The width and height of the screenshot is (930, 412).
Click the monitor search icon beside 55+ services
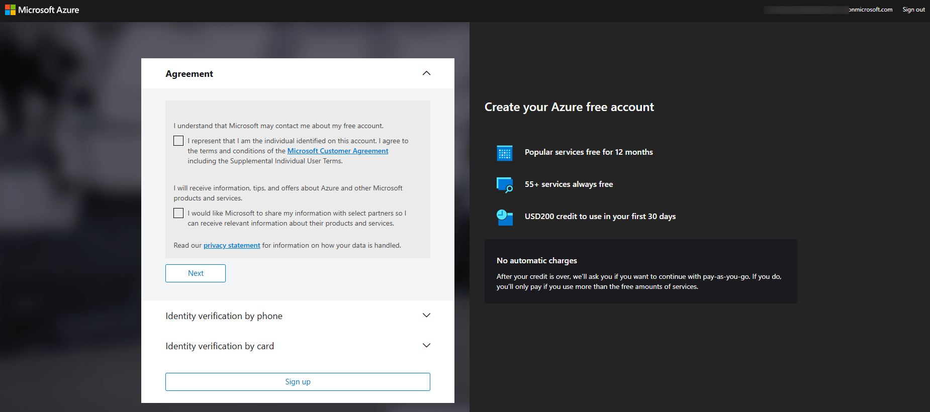(x=505, y=185)
